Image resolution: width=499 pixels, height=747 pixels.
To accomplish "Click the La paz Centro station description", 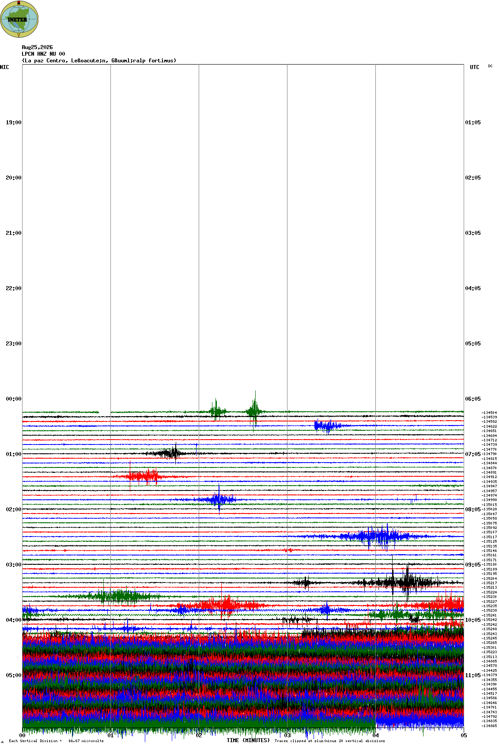I will click(x=99, y=61).
